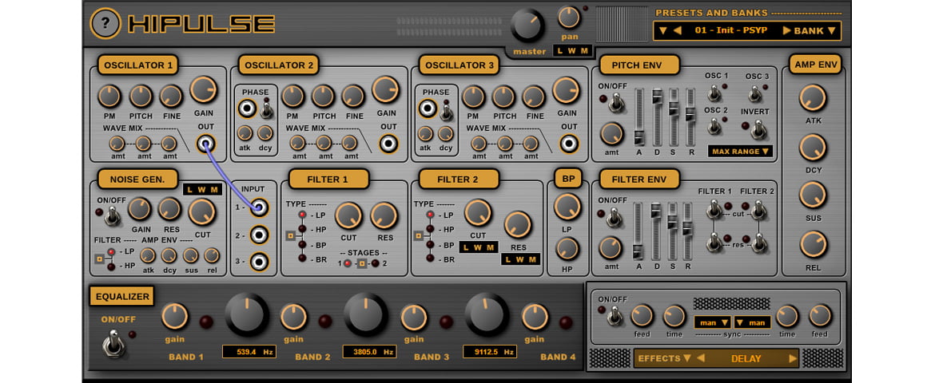Click Amp Env ATK knob
The image size is (935, 383).
(x=813, y=97)
